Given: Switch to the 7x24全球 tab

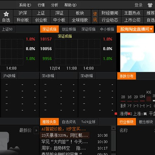Looking at the screenshot, I should point(88,122).
